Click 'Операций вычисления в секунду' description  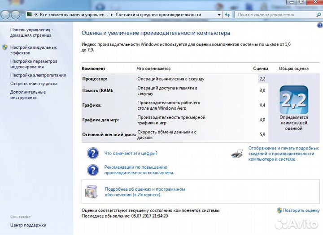point(171,79)
